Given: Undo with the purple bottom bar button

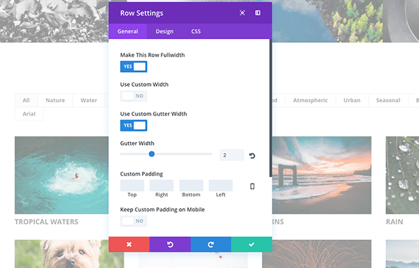Looking at the screenshot, I should 170,244.
